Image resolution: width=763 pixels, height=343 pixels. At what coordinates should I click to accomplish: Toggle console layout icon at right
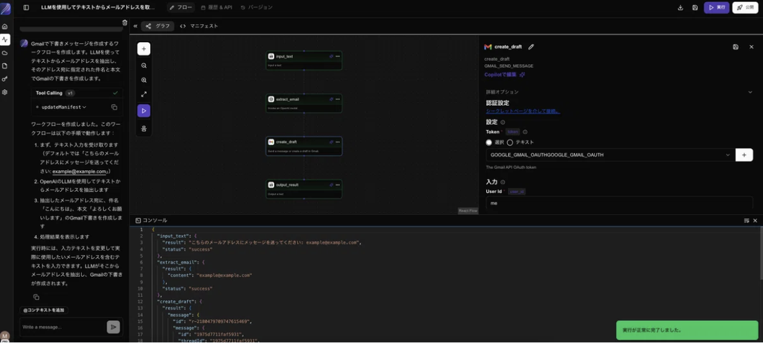(x=747, y=220)
